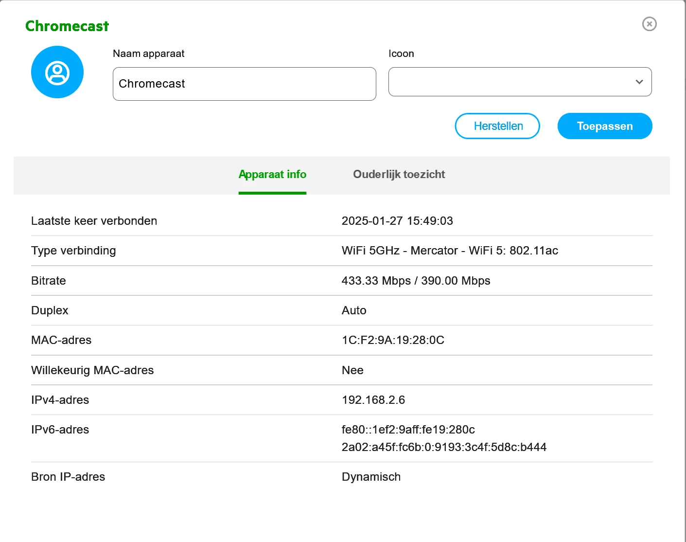Click the MAC-adres label
The width and height of the screenshot is (686, 542).
(x=61, y=340)
